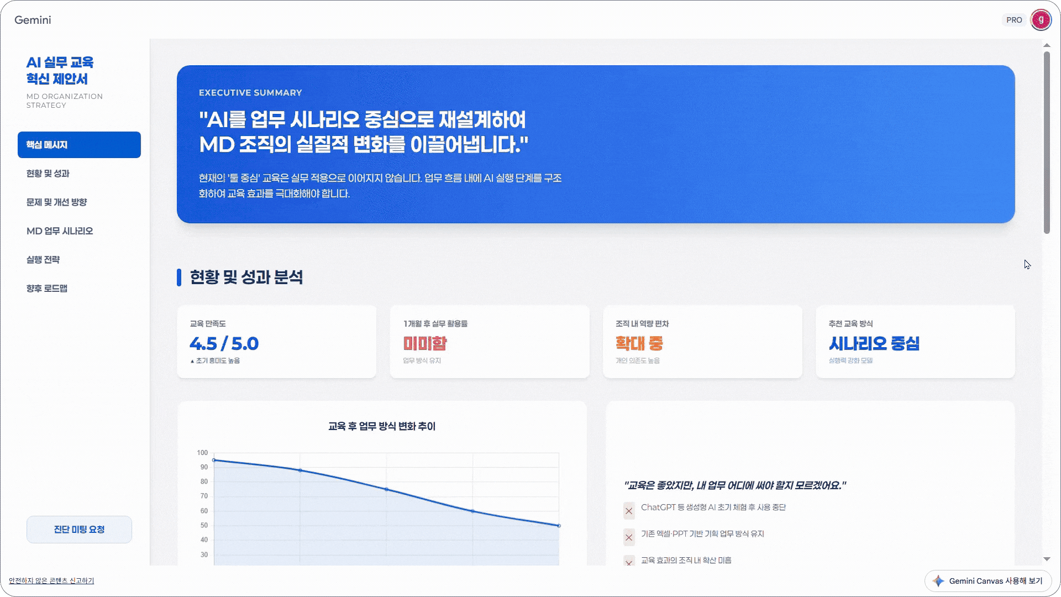Image resolution: width=1061 pixels, height=597 pixels.
Task: Navigate to MD 업무 시나리오
Action: coord(60,231)
